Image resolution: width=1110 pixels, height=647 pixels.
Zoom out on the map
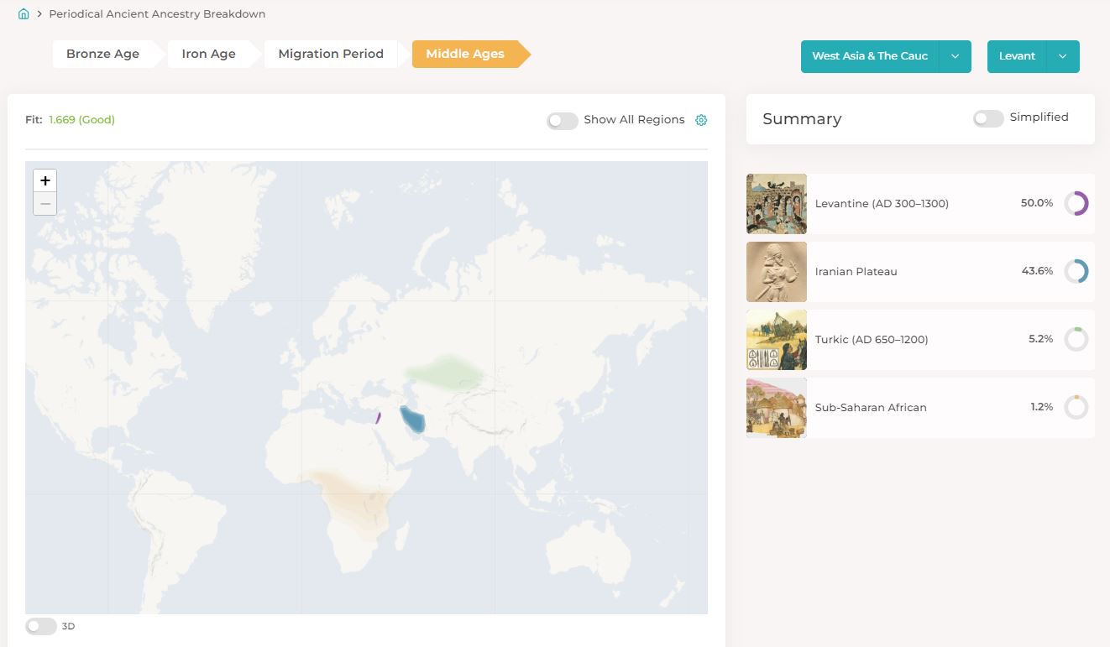point(45,204)
